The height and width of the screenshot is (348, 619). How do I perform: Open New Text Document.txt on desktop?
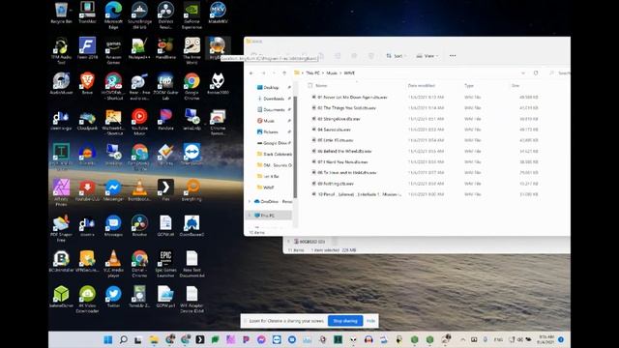coord(192,264)
